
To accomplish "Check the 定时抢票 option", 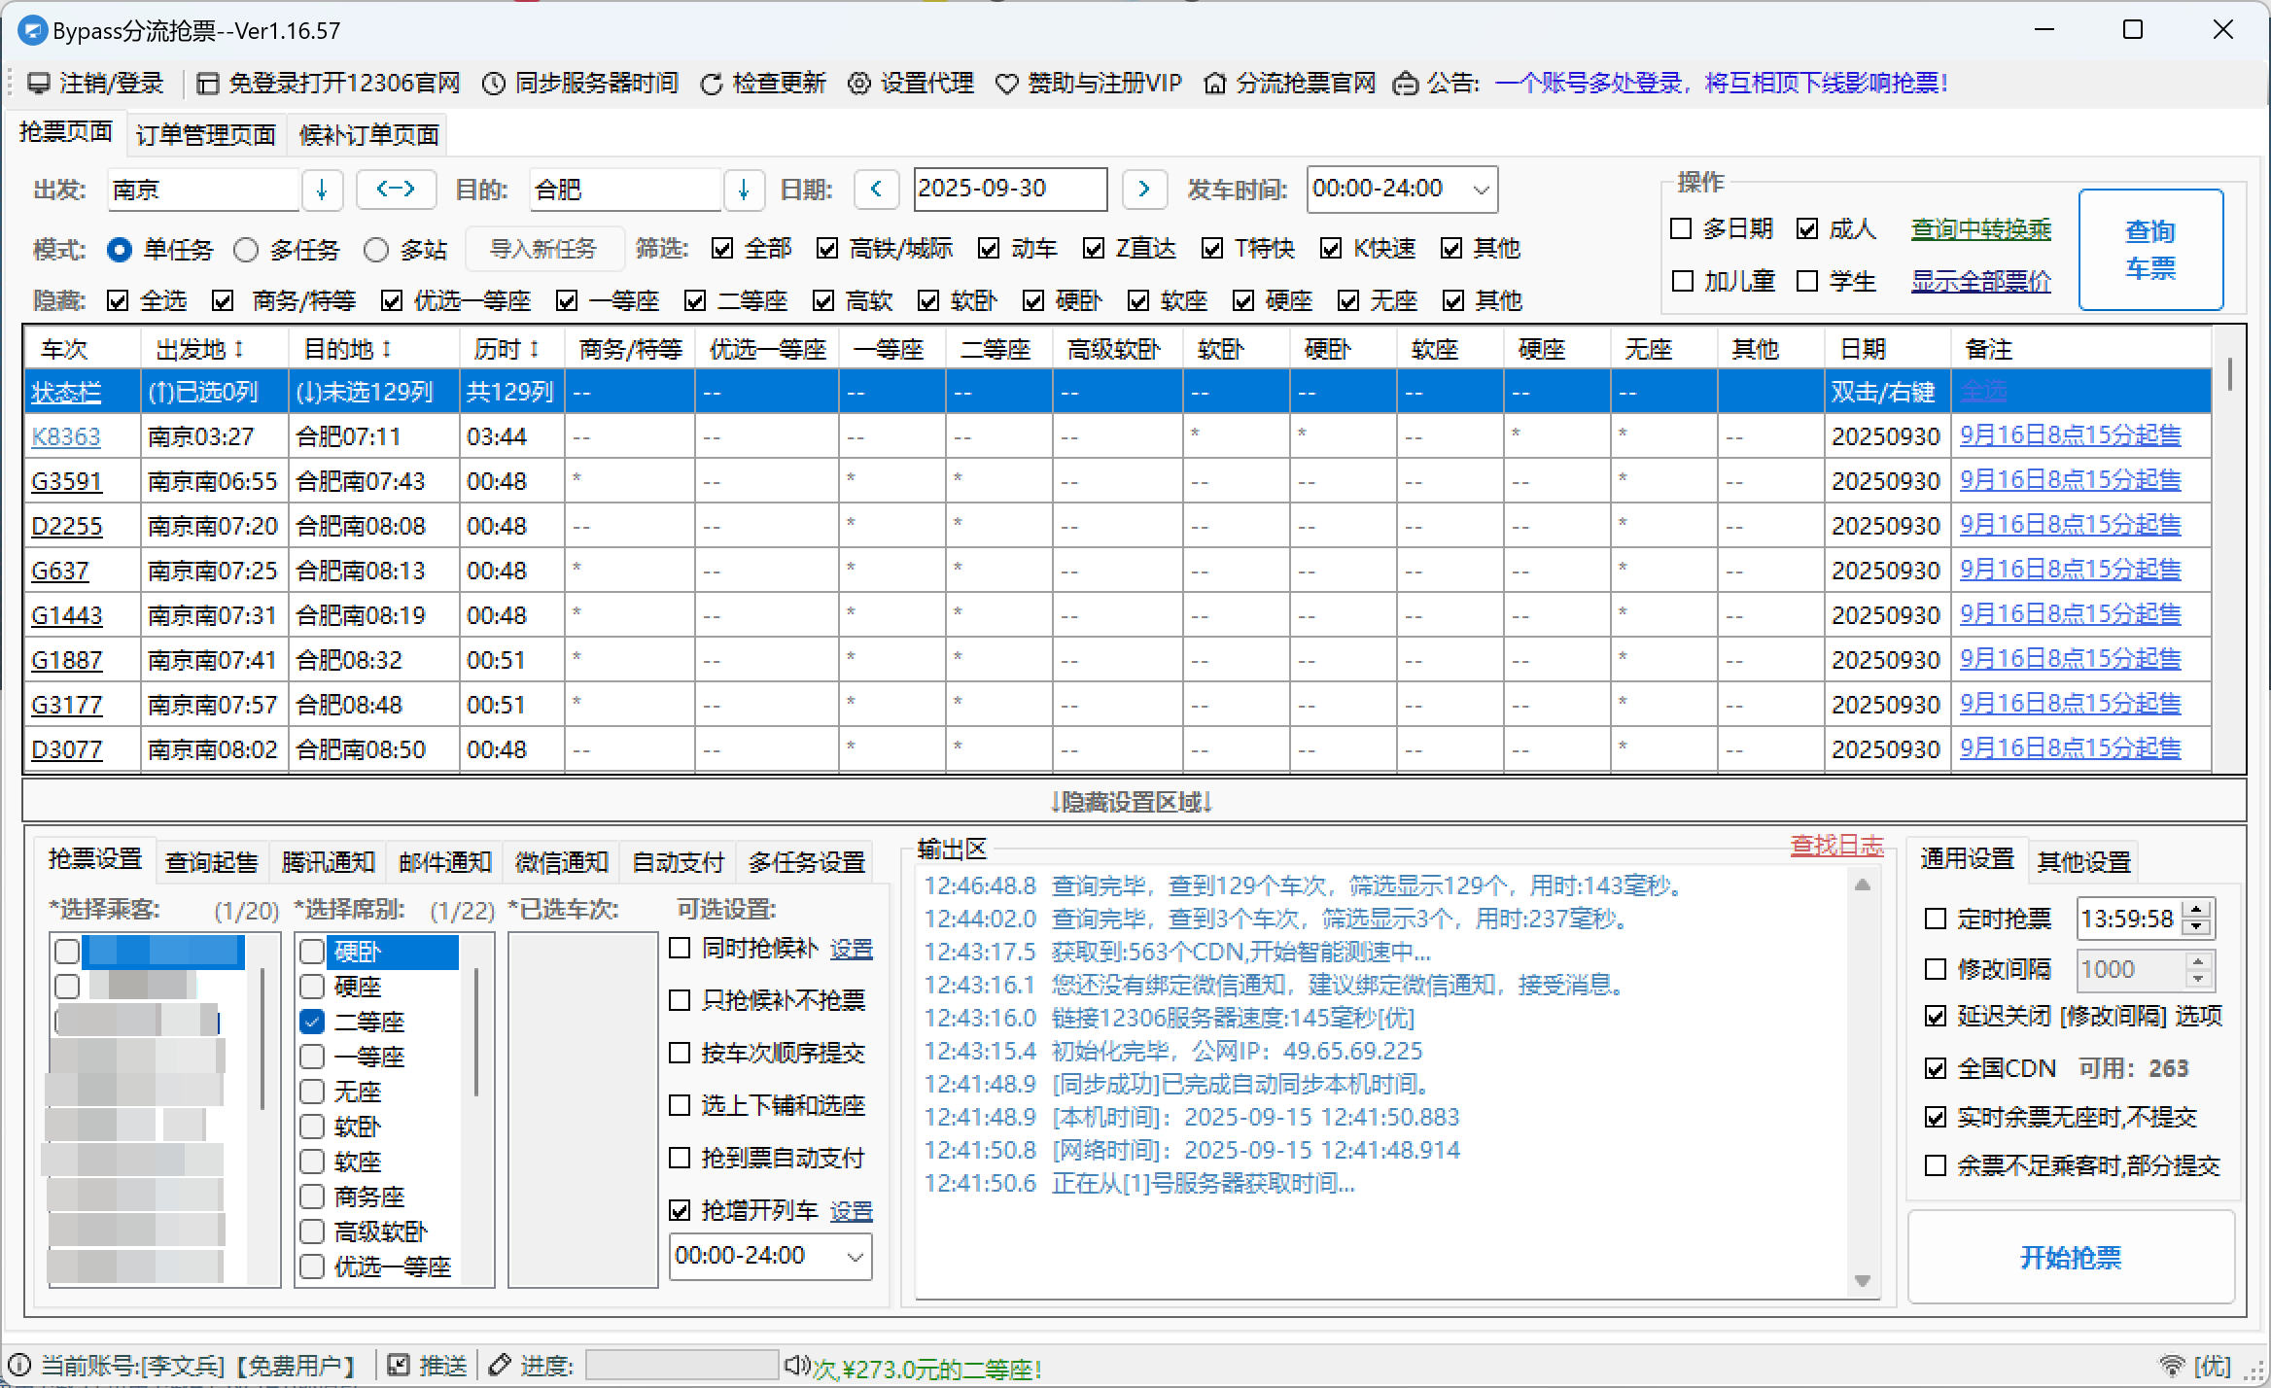I will coord(1936,919).
